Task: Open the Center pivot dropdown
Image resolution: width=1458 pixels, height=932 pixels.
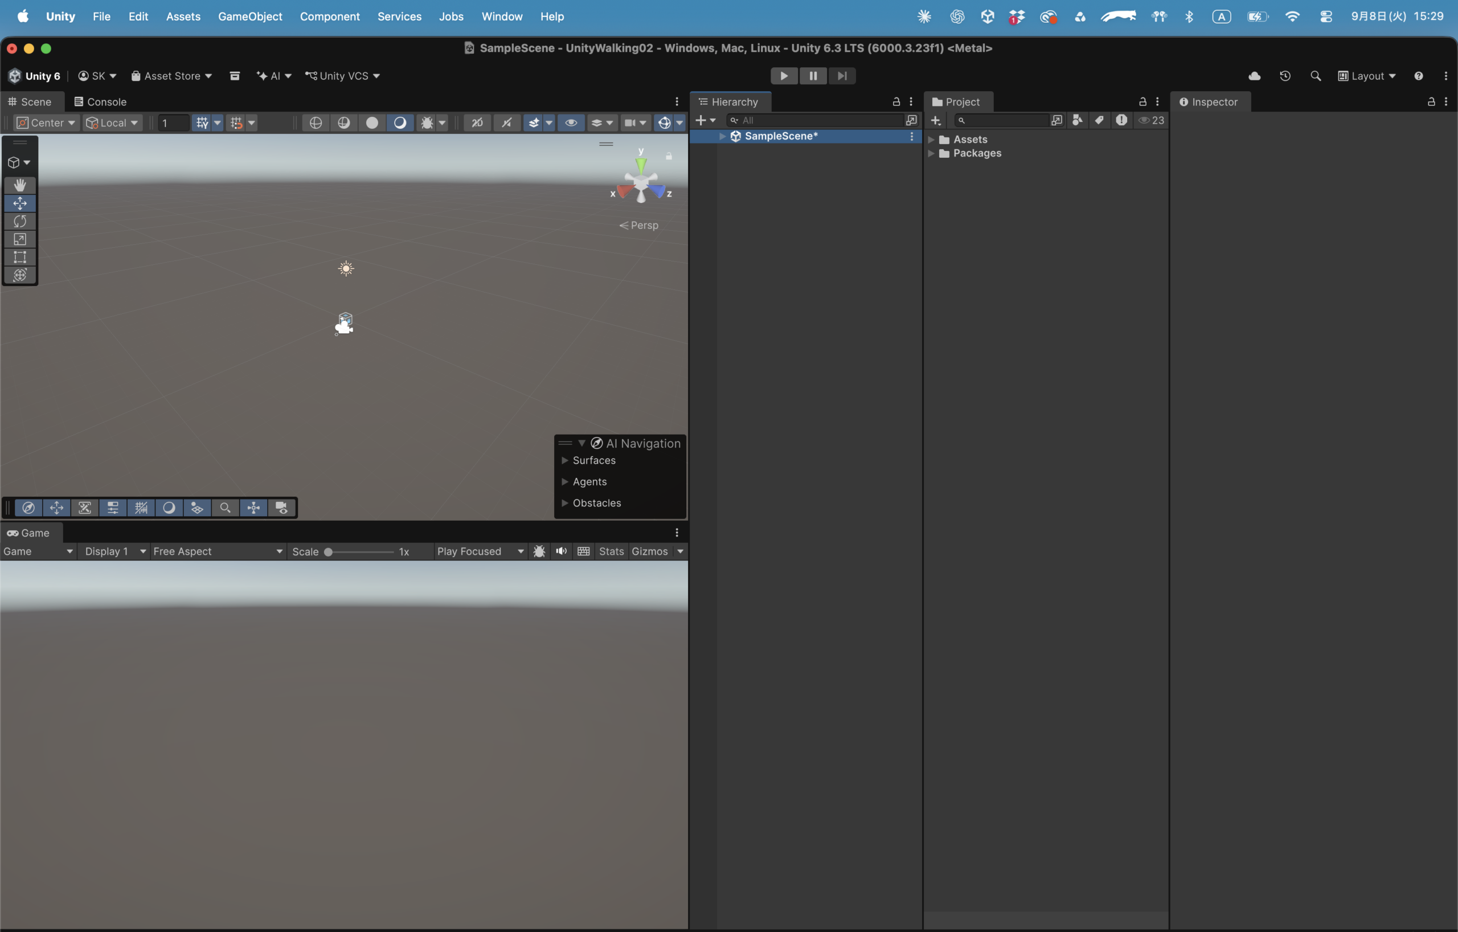Action: click(x=46, y=123)
